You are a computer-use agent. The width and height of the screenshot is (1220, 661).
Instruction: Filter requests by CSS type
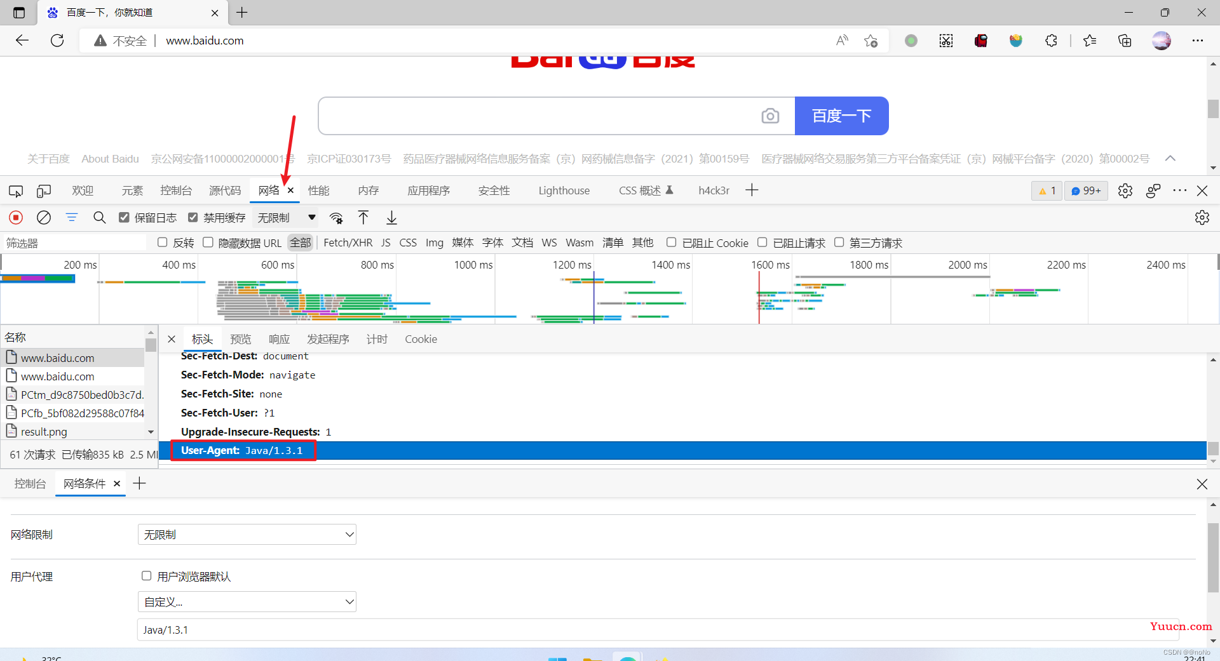408,243
